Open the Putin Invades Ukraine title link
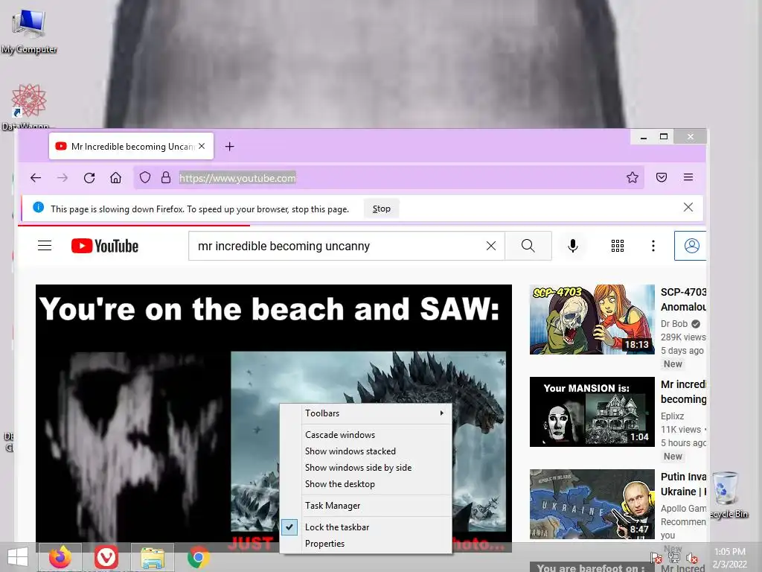Viewport: 762px width, 572px height. coord(683,484)
